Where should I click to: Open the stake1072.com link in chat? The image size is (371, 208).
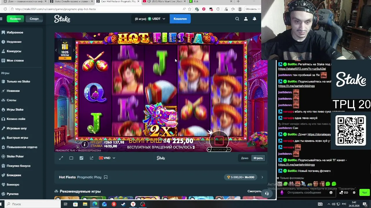click(x=302, y=69)
